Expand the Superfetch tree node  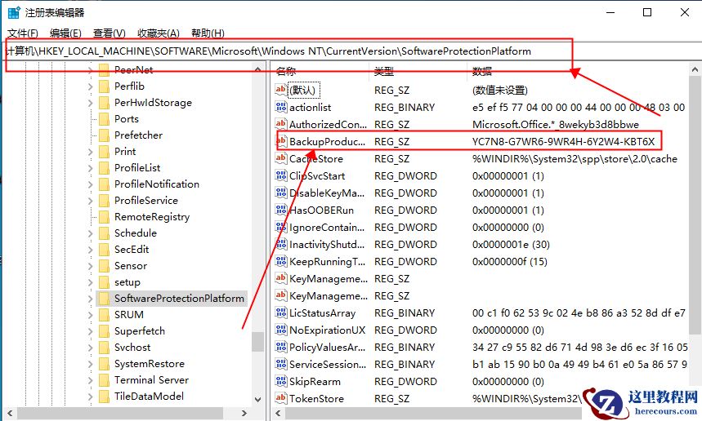point(91,331)
